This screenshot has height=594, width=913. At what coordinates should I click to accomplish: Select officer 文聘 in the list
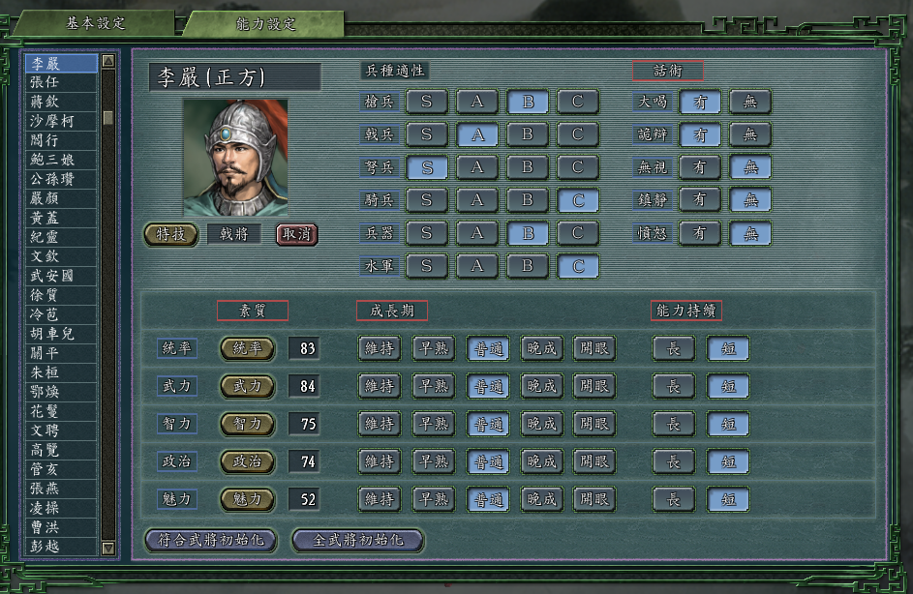61,431
